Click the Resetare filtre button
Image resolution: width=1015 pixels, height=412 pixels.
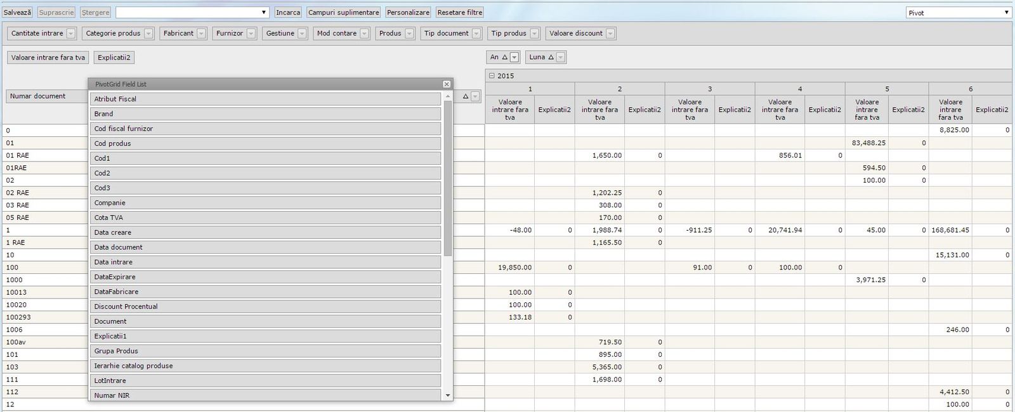460,13
